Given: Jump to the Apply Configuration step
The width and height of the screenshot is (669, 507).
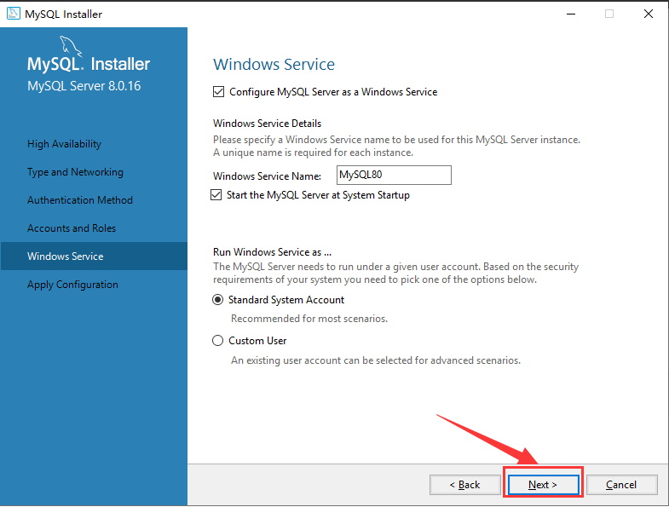Looking at the screenshot, I should pyautogui.click(x=72, y=285).
